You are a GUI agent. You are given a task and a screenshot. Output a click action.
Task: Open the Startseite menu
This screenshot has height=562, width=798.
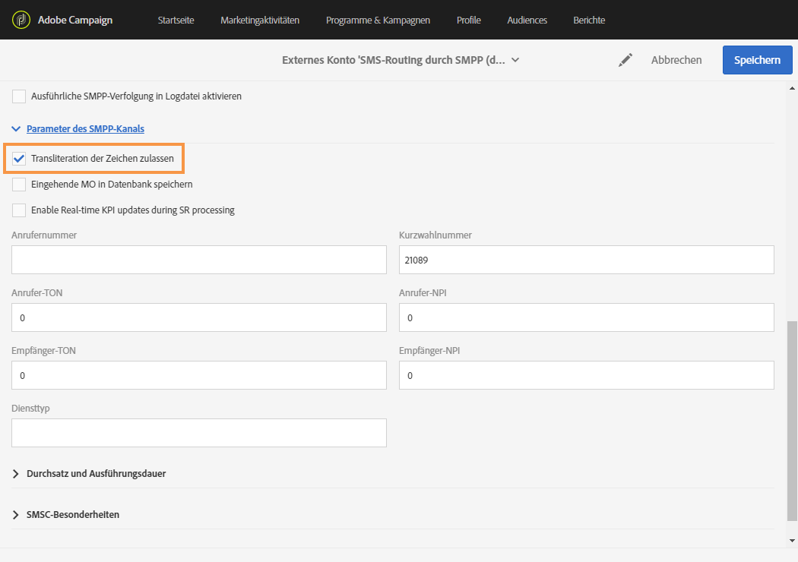click(176, 20)
